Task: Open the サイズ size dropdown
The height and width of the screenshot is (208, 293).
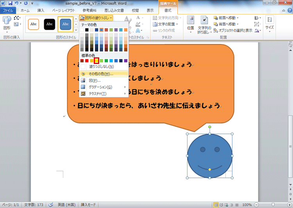Action: click(x=270, y=25)
